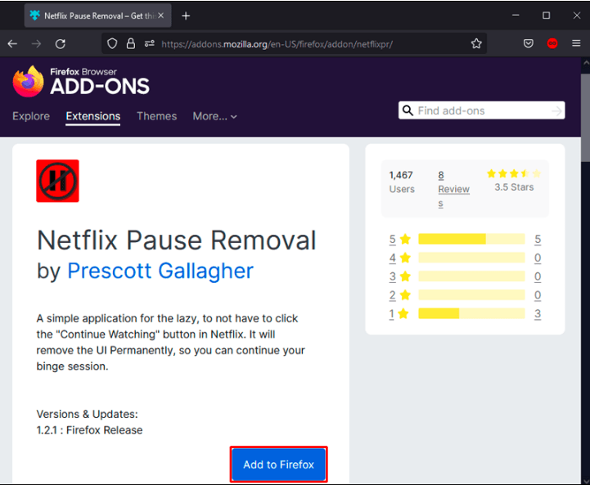Screen dimensions: 590x485
Task: Click the magnifier icon in search box
Action: click(x=408, y=110)
